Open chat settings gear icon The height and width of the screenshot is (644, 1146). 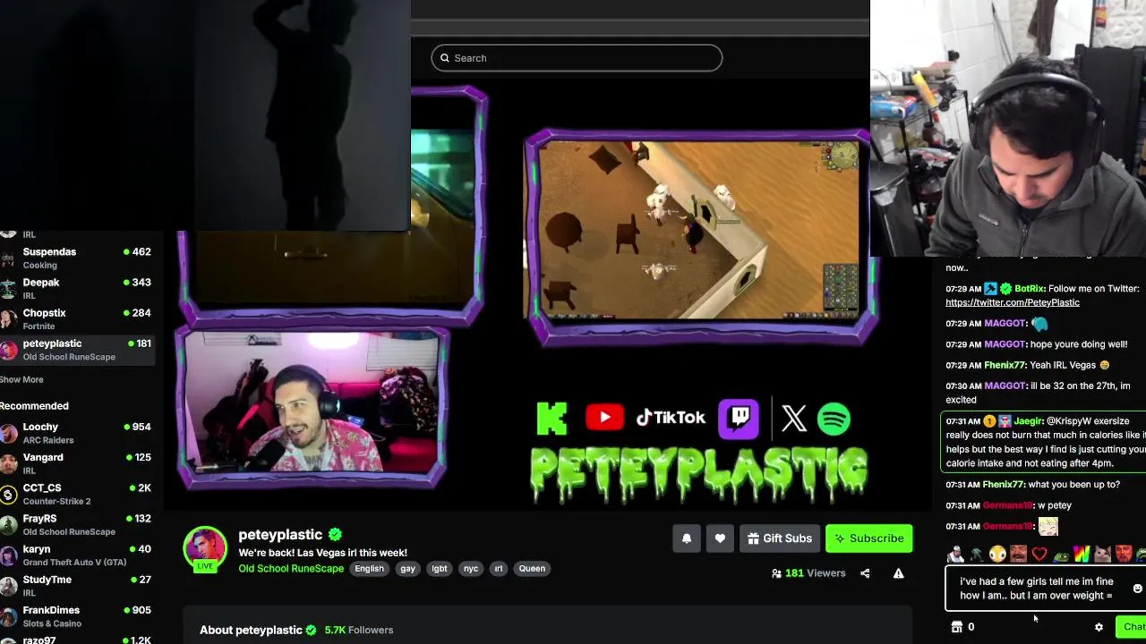coord(1099,627)
